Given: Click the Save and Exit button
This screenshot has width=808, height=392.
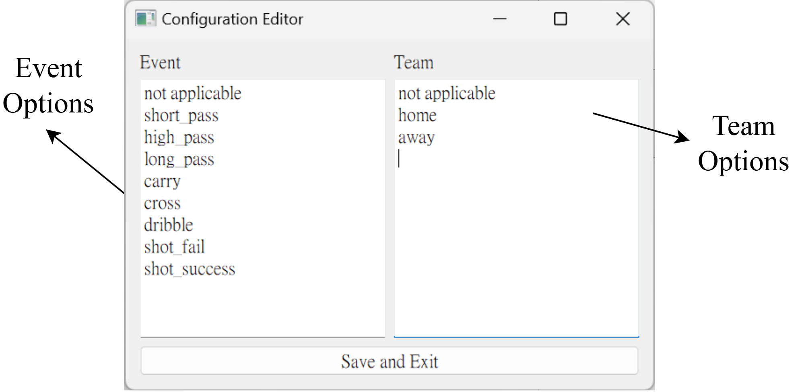Looking at the screenshot, I should point(389,361).
